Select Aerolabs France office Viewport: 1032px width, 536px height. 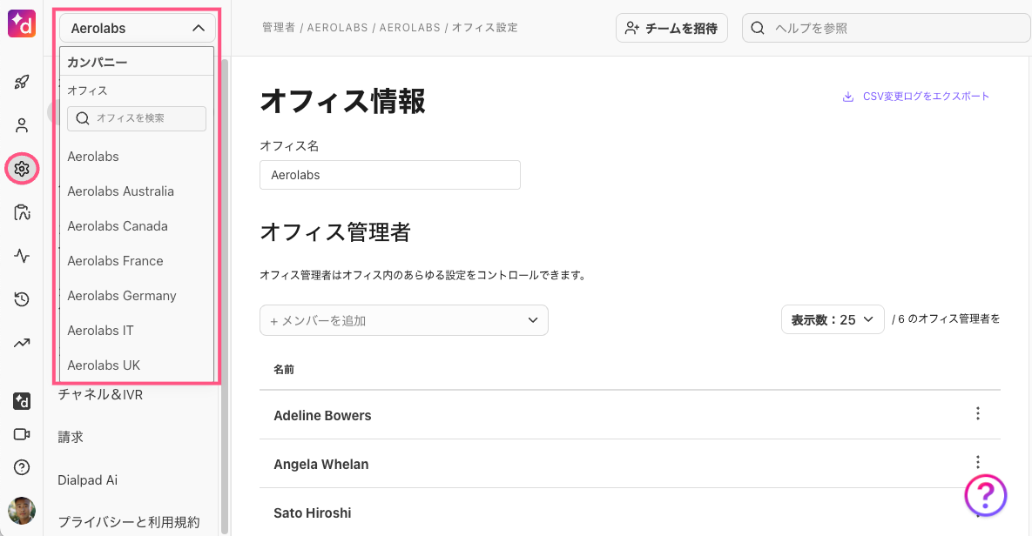(115, 261)
